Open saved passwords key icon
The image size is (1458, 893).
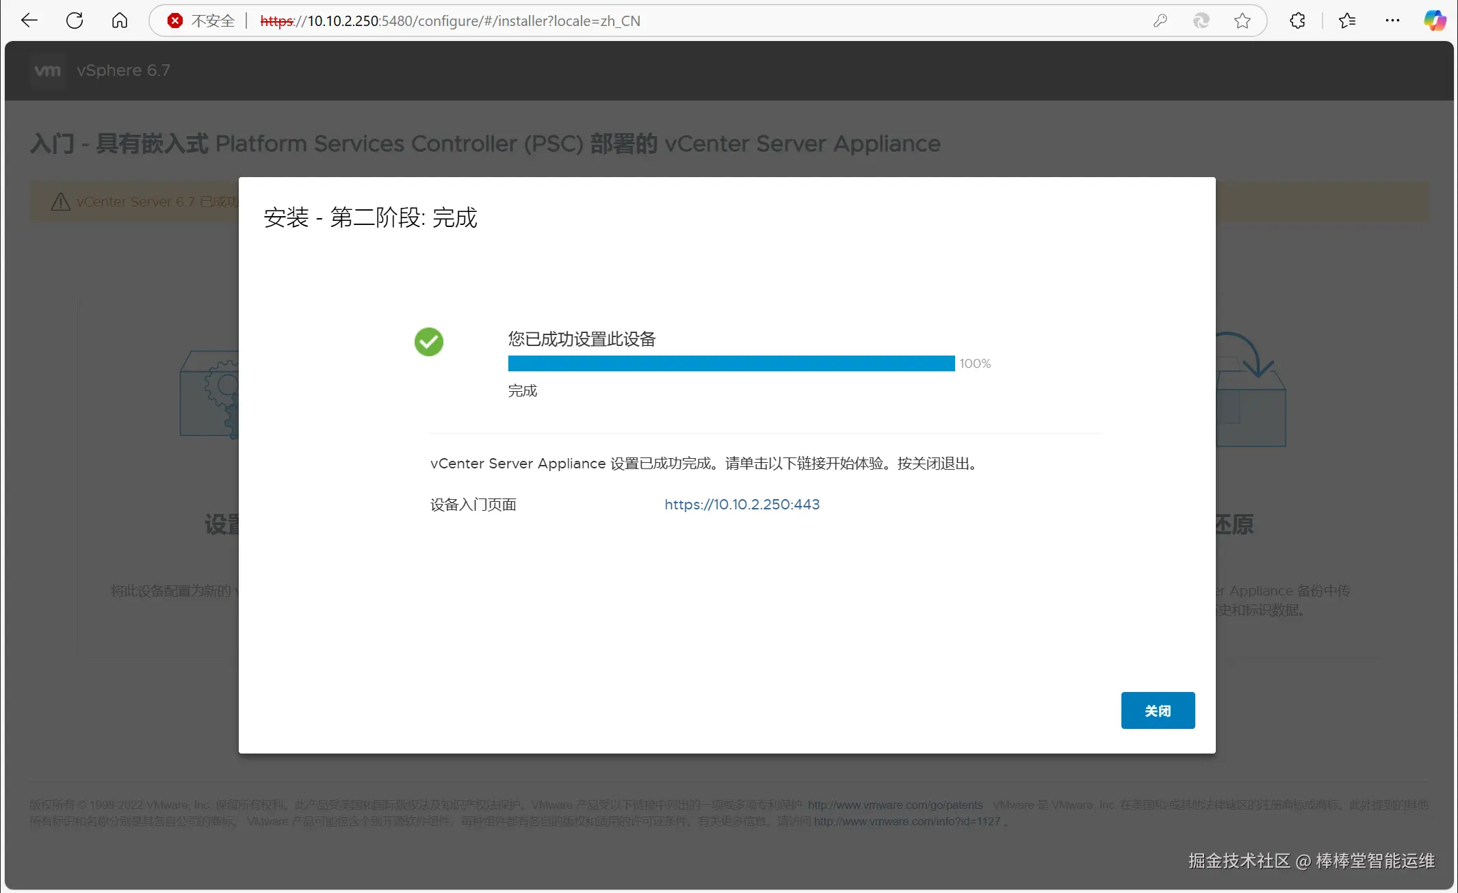point(1160,21)
